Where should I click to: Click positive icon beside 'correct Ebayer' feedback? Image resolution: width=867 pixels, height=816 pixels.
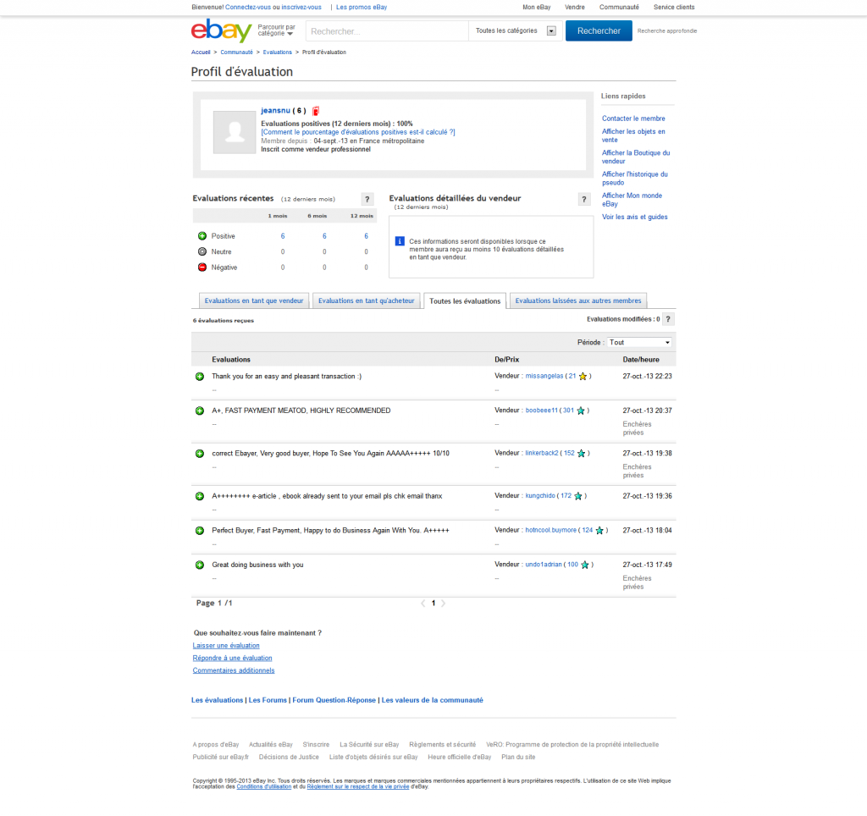point(200,454)
